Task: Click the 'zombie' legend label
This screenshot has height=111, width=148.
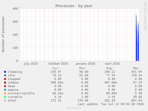Action: click(13, 83)
